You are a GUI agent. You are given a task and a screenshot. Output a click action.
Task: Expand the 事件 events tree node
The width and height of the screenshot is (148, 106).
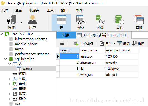click(x=9, y=84)
